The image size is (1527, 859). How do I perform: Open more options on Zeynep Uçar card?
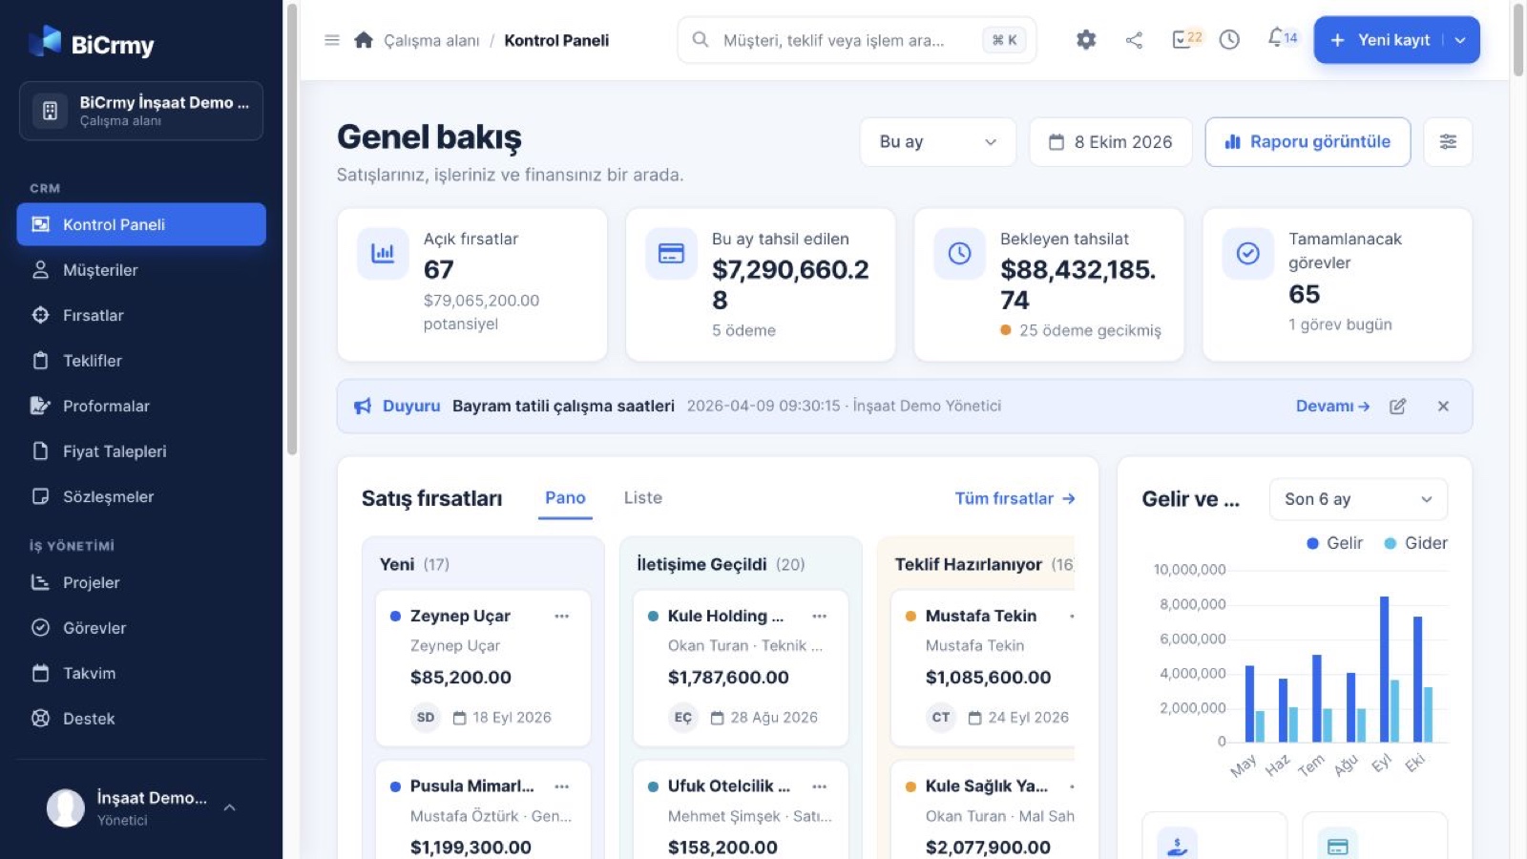coord(562,617)
